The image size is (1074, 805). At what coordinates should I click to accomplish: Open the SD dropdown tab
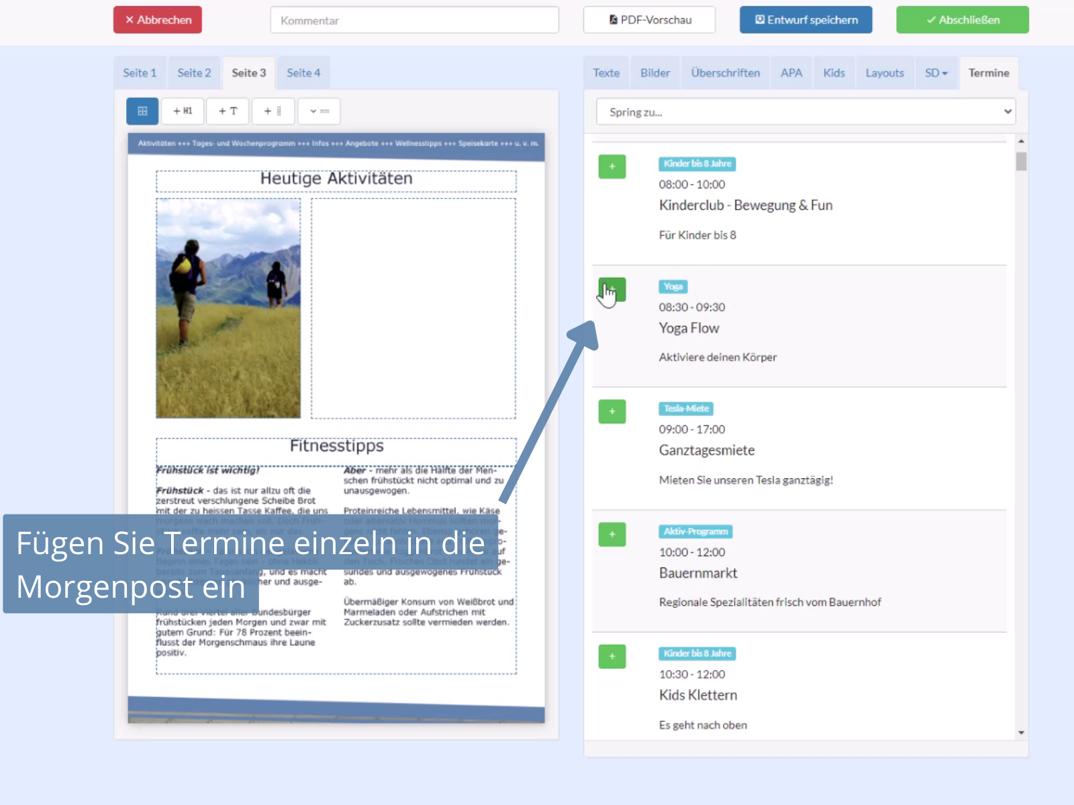pos(936,73)
